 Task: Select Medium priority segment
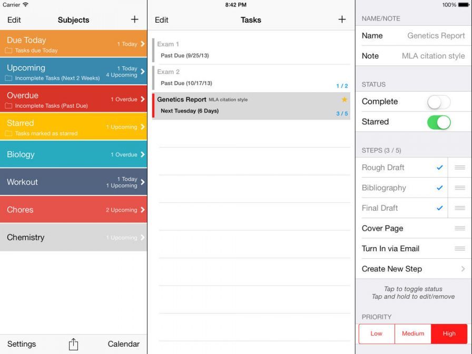click(x=413, y=333)
